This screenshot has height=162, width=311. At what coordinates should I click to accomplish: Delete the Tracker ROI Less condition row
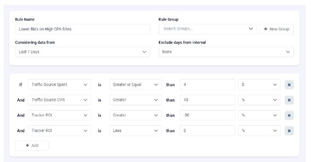pyautogui.click(x=289, y=130)
